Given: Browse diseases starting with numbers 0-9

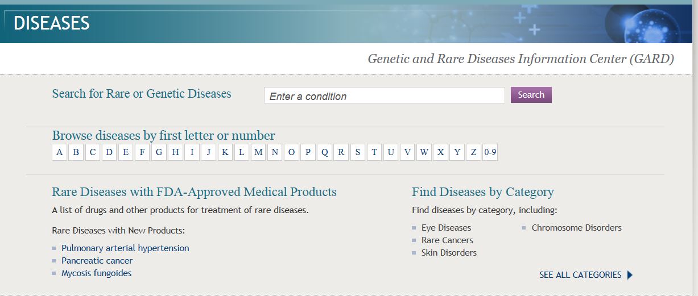Looking at the screenshot, I should [x=490, y=152].
